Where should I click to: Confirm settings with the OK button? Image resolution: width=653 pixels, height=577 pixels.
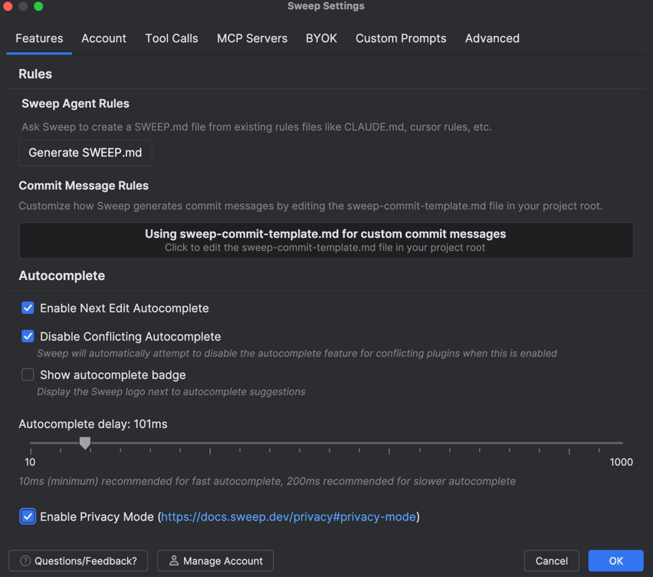tap(615, 561)
